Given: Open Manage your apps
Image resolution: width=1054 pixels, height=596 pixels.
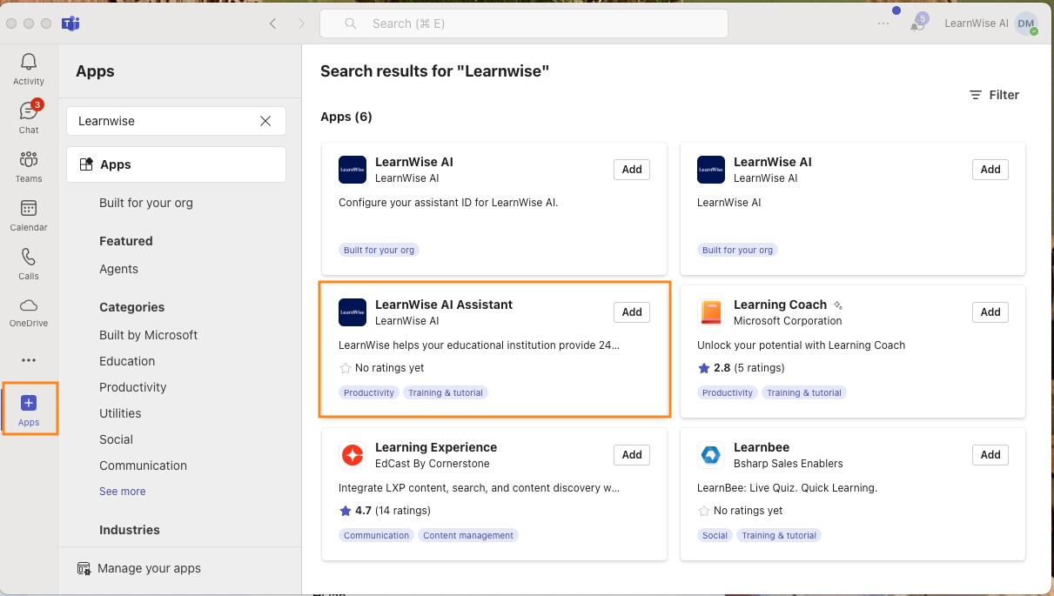Looking at the screenshot, I should click(149, 568).
